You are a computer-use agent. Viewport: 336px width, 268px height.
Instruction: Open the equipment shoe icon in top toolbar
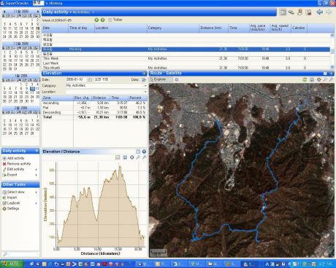click(291, 12)
